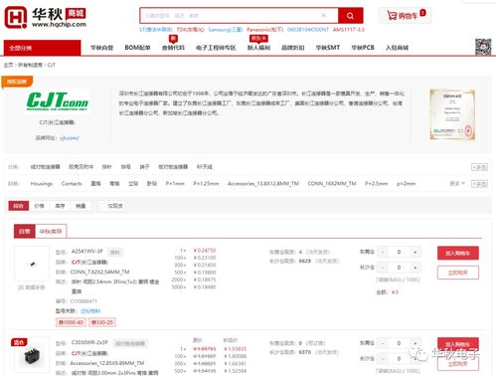This screenshot has height=376, width=496.
Task: Filter by P=1.25mm package
Action: tap(206, 184)
